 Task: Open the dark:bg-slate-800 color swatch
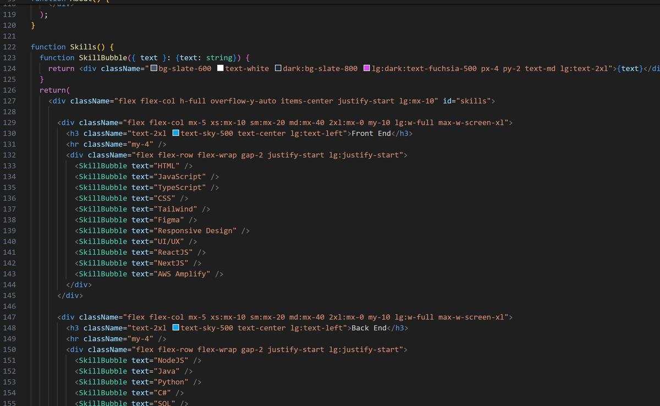tap(278, 69)
